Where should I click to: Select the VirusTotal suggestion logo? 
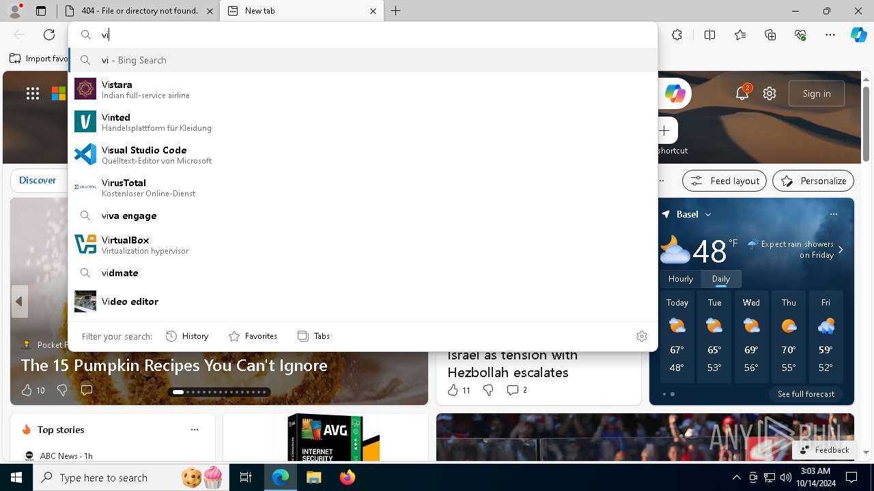pyautogui.click(x=85, y=187)
